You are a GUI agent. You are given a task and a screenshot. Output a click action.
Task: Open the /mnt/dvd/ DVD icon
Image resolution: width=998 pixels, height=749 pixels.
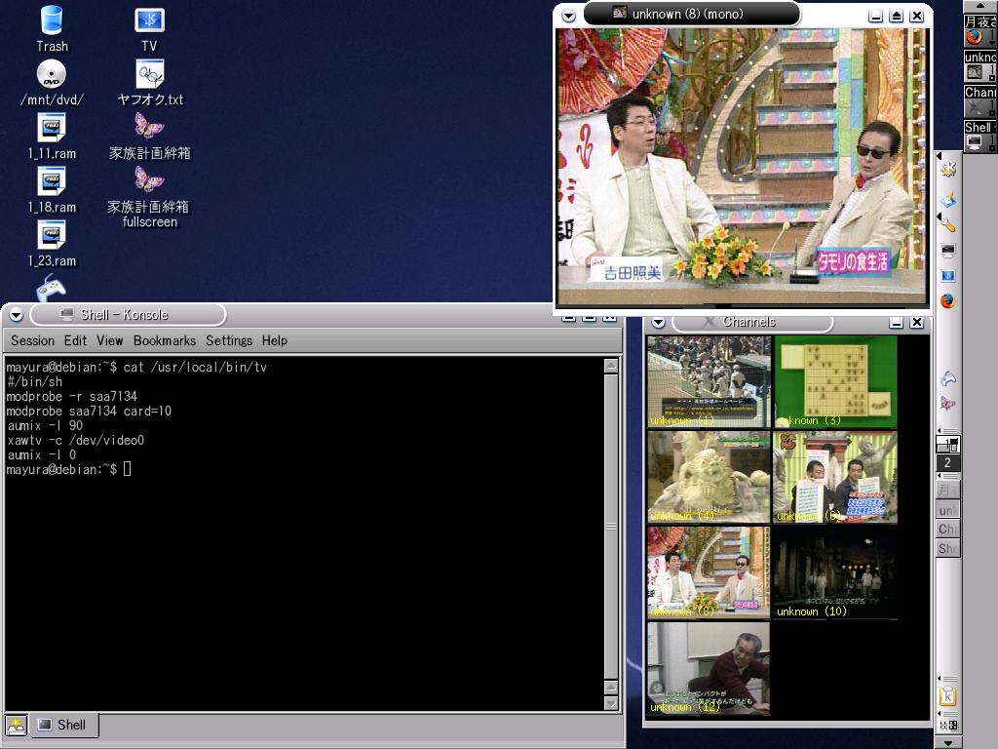(52, 82)
